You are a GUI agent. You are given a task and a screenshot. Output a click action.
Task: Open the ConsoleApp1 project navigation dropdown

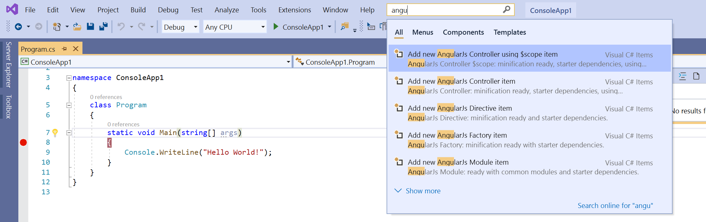(155, 62)
